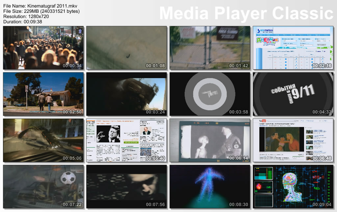This screenshot has height=212, width=337.
Task: Click the chain-link fence thumbnail at 00:01:42
Action: pos(210,48)
